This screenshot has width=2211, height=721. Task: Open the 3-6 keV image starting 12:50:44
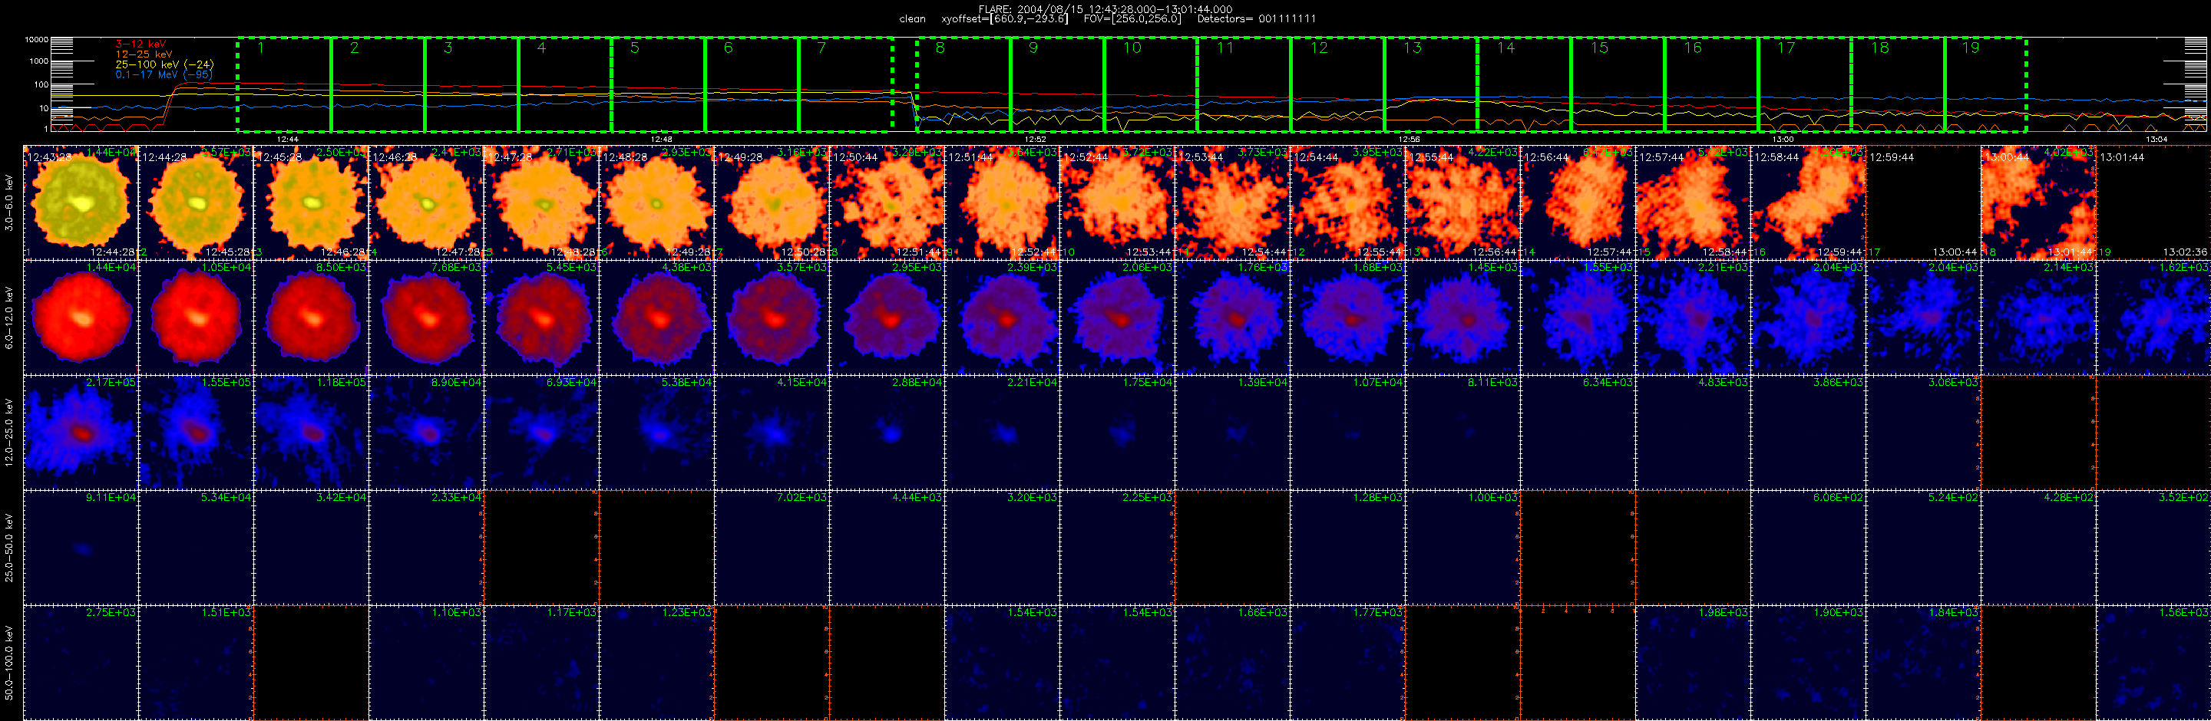point(887,202)
